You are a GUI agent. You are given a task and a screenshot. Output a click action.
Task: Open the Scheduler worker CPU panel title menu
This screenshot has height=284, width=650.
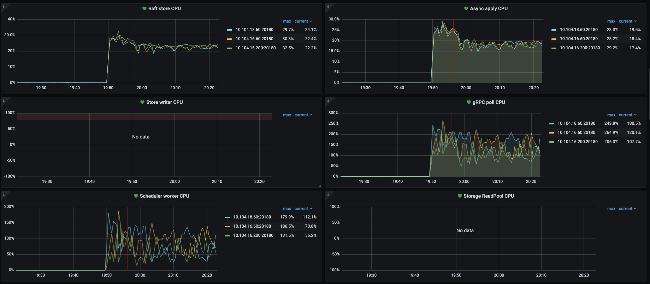[x=164, y=196]
